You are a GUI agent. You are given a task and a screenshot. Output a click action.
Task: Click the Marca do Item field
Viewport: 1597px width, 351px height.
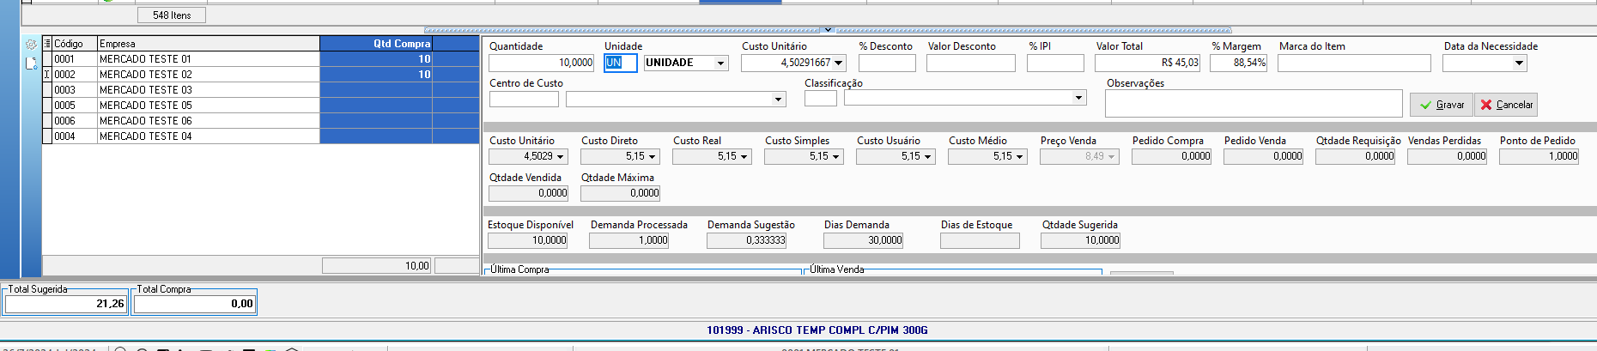1354,63
